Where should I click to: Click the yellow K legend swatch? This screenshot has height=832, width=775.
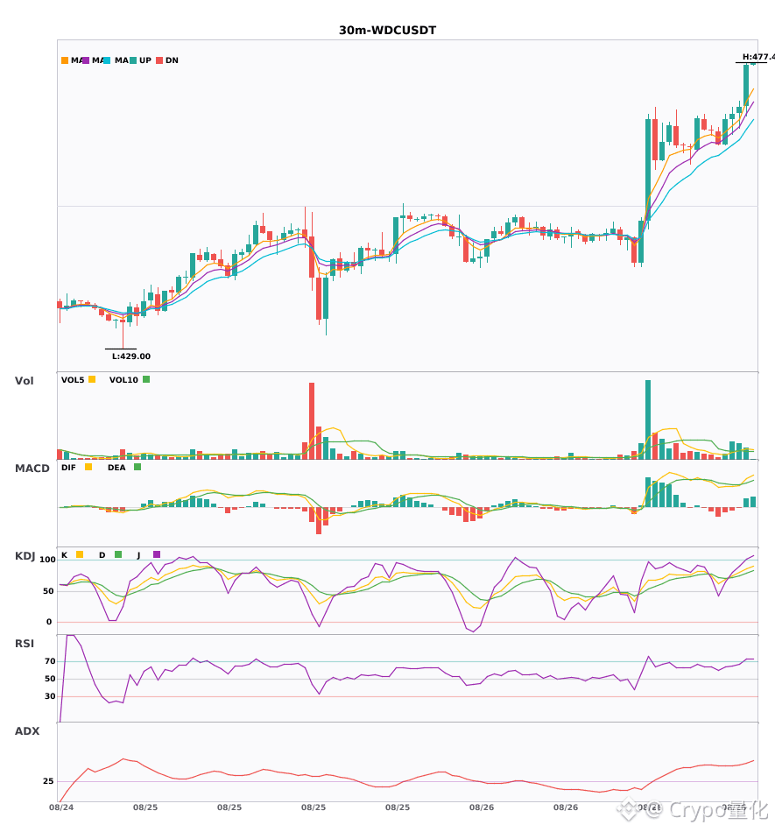point(80,554)
